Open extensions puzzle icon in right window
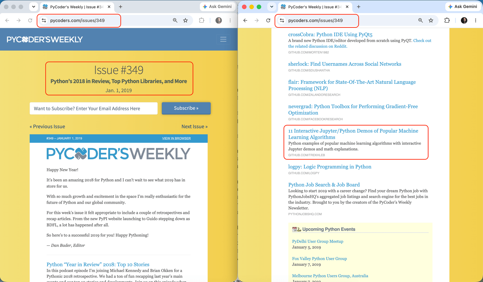This screenshot has height=282, width=483. point(447,20)
